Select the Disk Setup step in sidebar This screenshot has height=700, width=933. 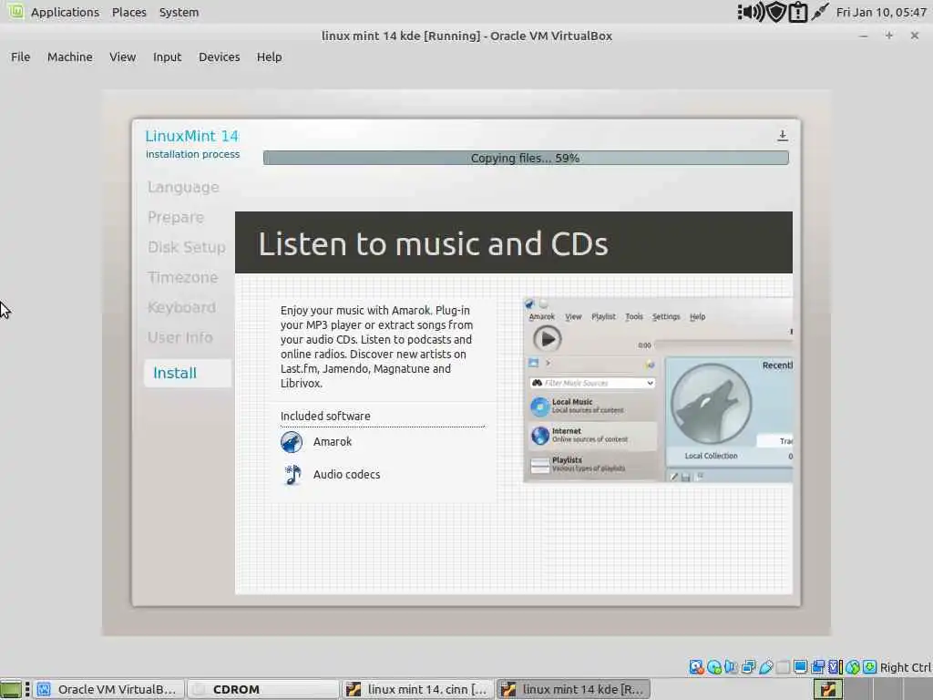(x=186, y=247)
